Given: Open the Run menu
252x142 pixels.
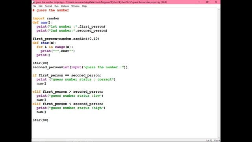Looking at the screenshot, I should (56, 6).
